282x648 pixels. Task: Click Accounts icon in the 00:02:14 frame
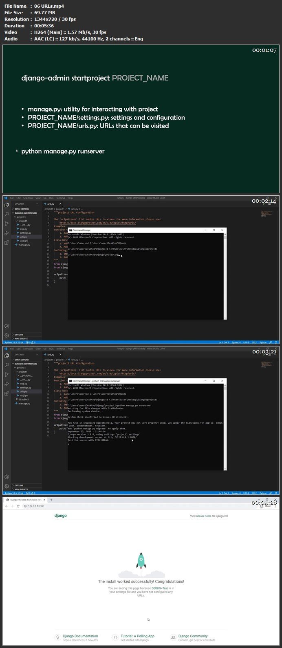(x=7, y=326)
